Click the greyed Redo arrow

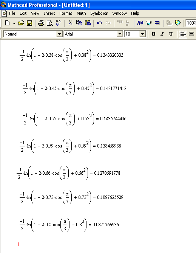click(x=108, y=23)
